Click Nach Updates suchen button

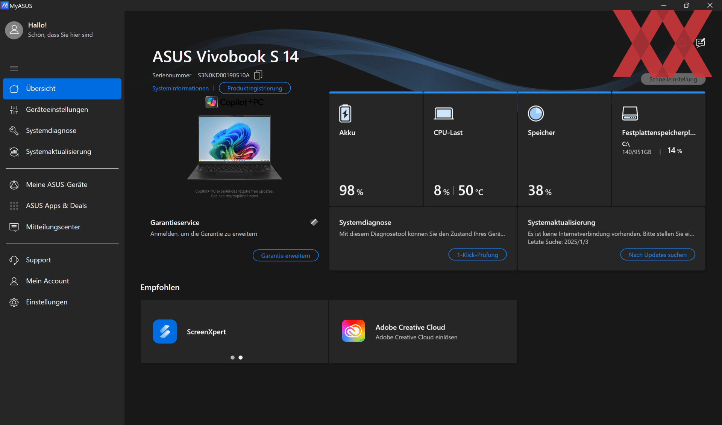tap(657, 255)
